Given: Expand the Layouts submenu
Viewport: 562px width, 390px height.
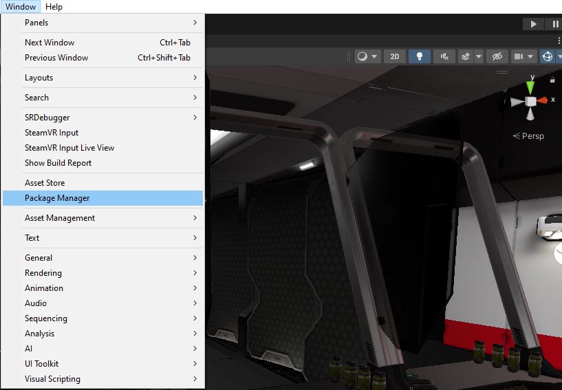Looking at the screenshot, I should (103, 78).
